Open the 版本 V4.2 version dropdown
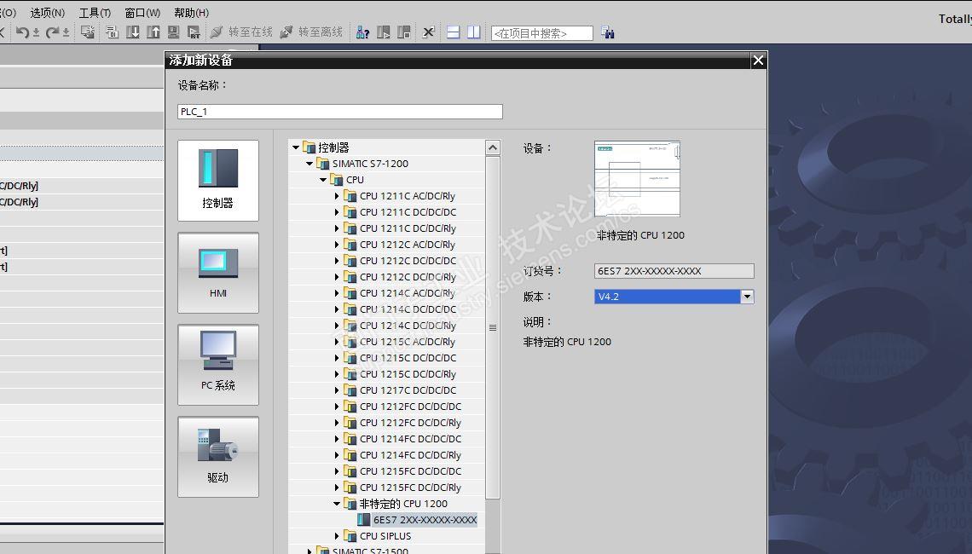The image size is (972, 554). pos(747,297)
